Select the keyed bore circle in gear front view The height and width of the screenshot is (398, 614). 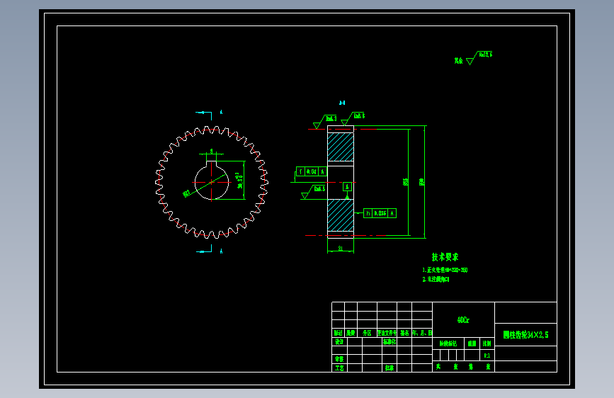pyautogui.click(x=212, y=182)
